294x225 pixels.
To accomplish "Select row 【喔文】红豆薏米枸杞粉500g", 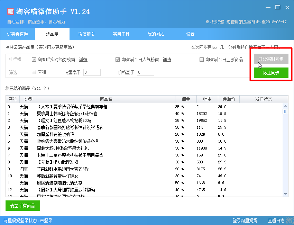I will 144,120.
